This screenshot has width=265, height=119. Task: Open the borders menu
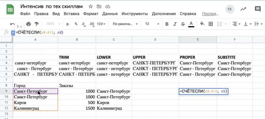pyautogui.click(x=211, y=24)
